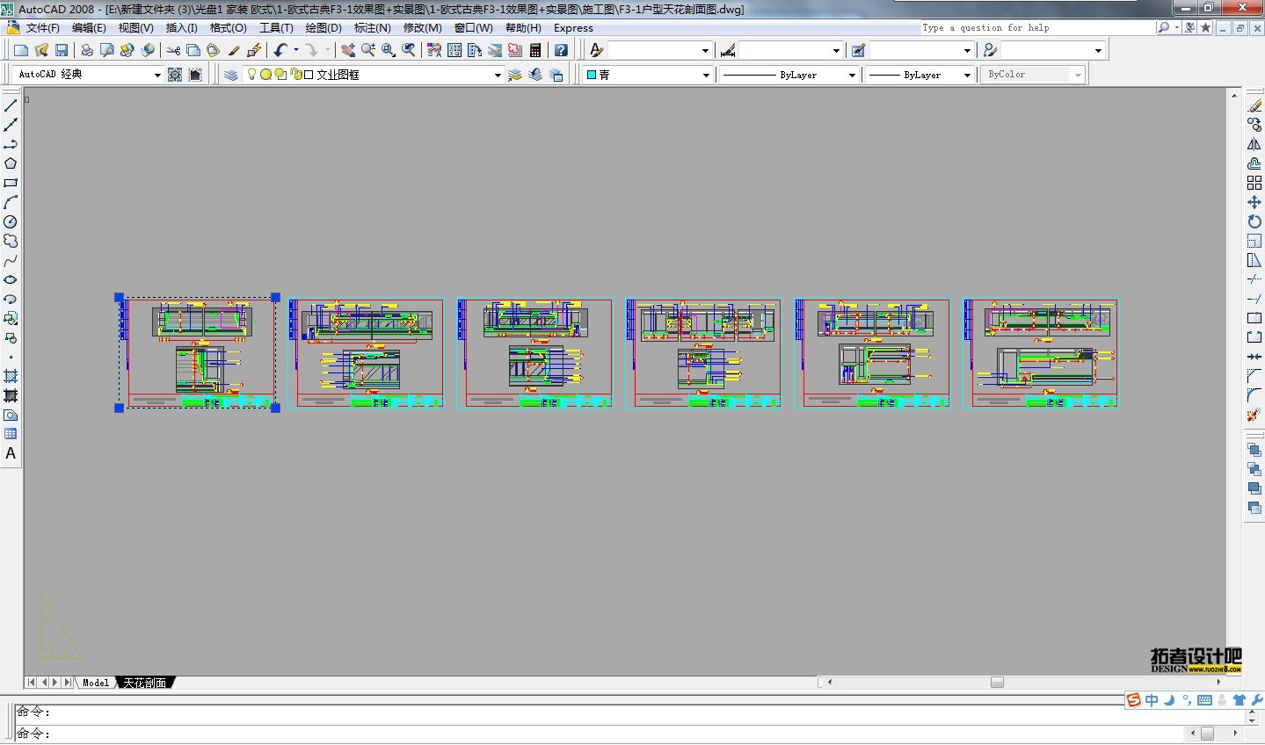Click the cyan color swatch in color control

pos(592,75)
